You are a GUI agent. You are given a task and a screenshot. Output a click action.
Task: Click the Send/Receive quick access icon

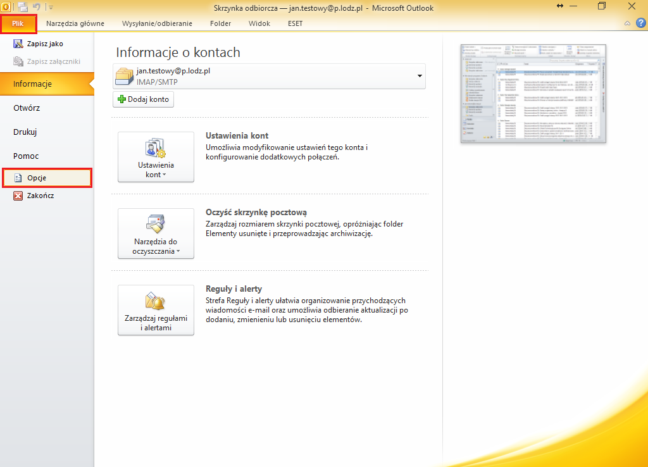pyautogui.click(x=23, y=7)
